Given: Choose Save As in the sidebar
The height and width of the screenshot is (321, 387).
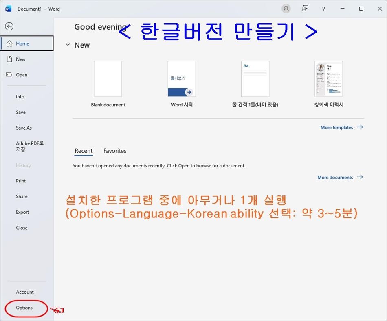Looking at the screenshot, I should coord(24,128).
